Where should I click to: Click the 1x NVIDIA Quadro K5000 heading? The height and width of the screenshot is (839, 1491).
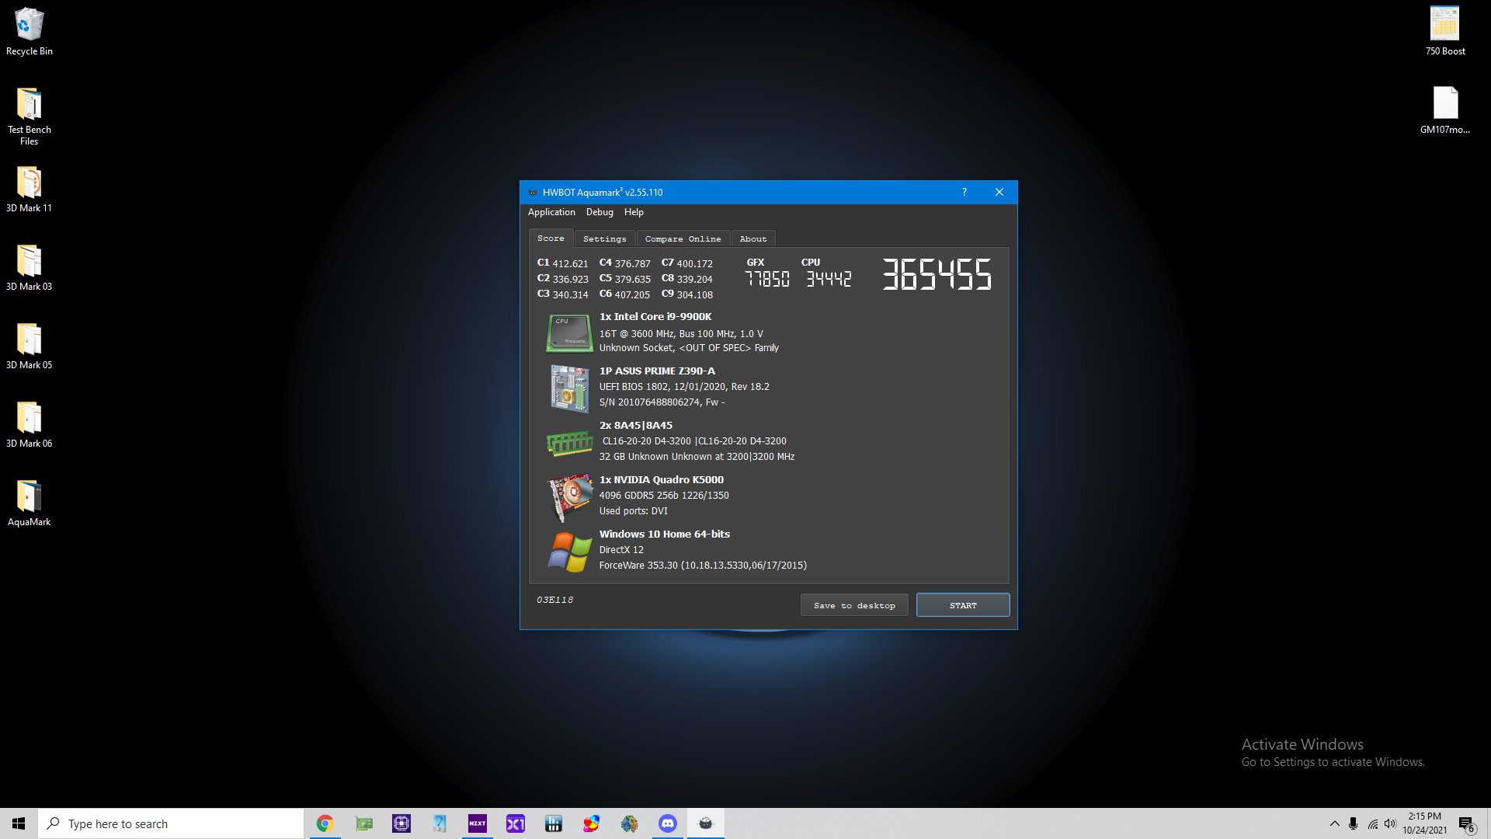[662, 480]
